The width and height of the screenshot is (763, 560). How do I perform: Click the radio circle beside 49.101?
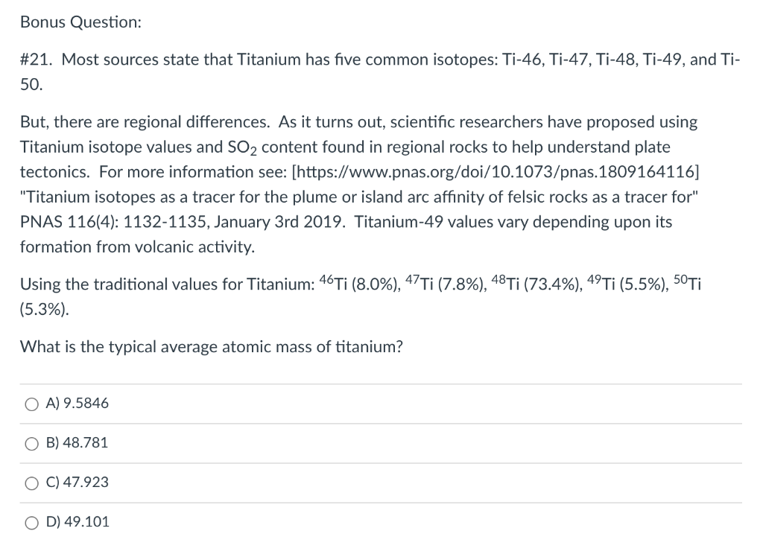point(31,522)
